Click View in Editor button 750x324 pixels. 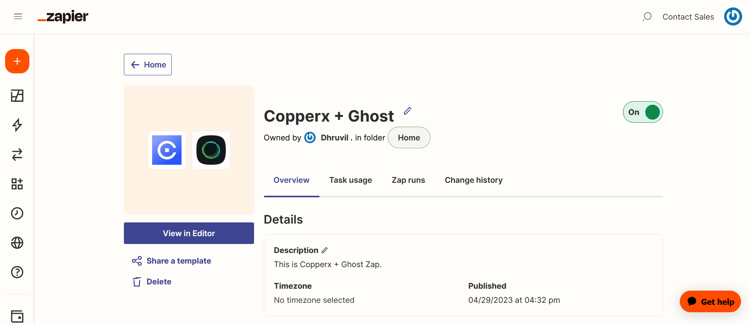pos(189,233)
